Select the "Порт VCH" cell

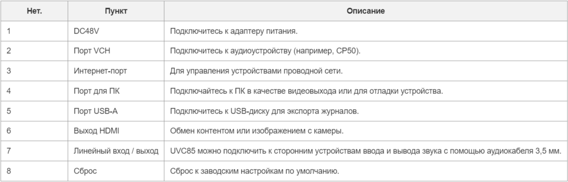click(92, 51)
